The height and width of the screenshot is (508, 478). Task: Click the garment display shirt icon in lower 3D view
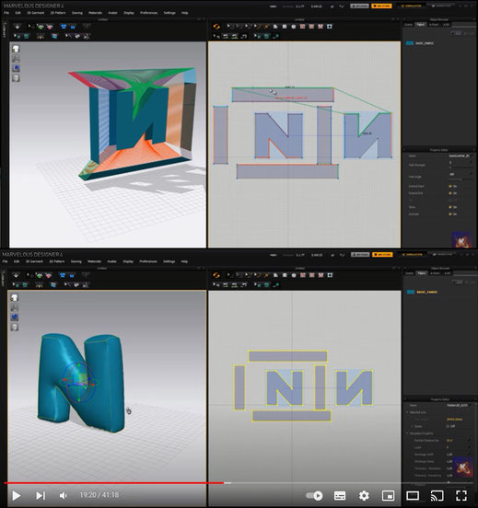[14, 298]
